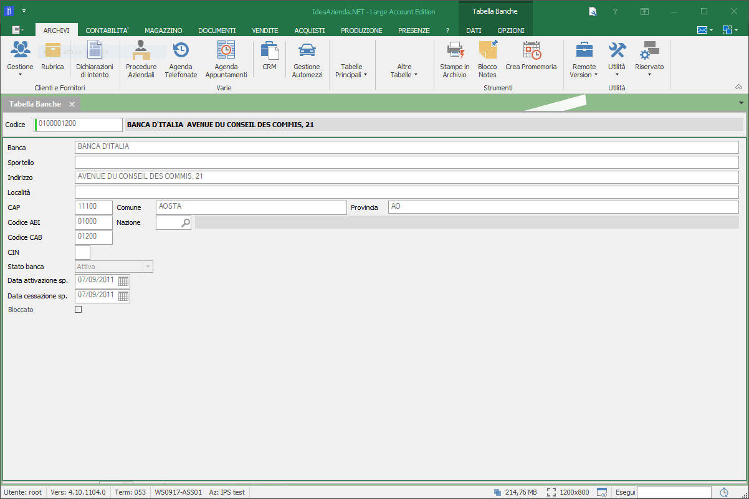Click the Comune field showing AOSTA

point(251,207)
